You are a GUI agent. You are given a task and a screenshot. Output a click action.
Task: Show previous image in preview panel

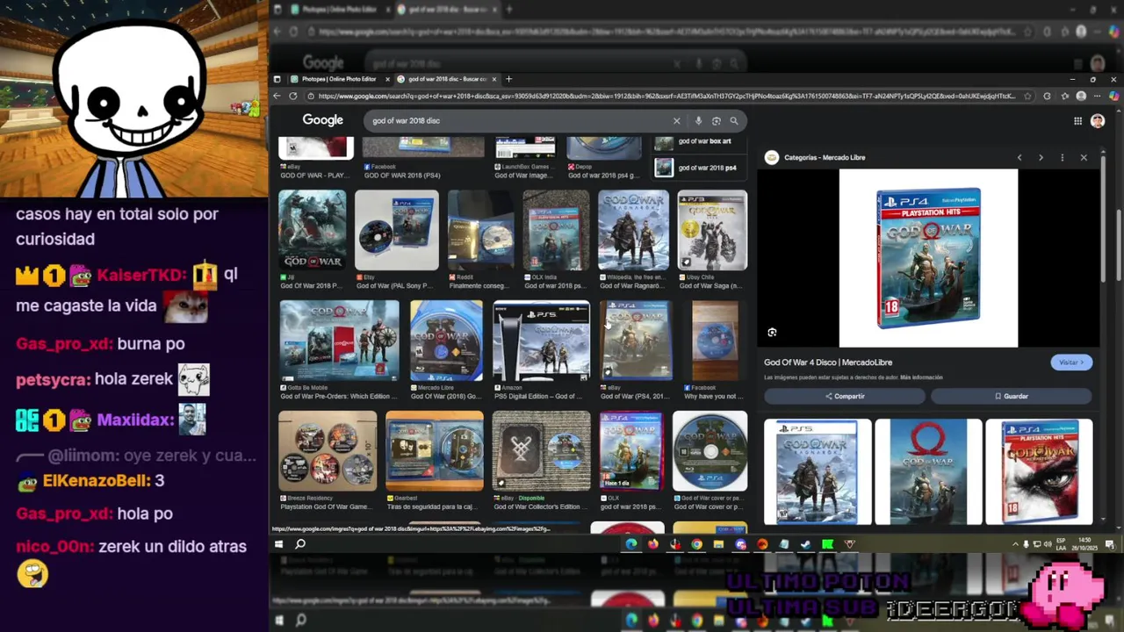1020,158
